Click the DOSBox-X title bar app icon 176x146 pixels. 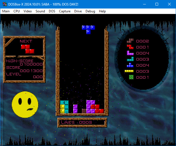[x=5, y=4]
